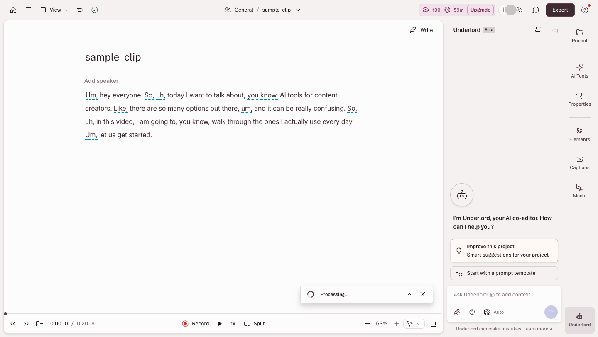
Task: Go to the home screen icon
Action: click(x=13, y=10)
